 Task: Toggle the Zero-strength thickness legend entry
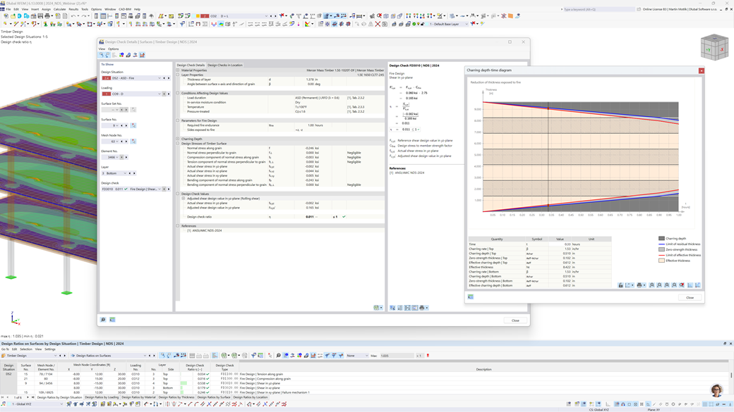point(682,249)
